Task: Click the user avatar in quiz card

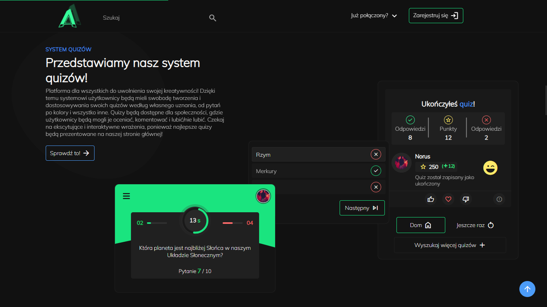Action: click(263, 196)
